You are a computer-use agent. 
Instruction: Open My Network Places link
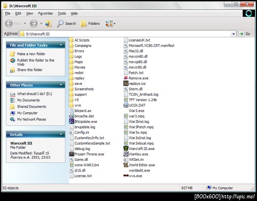(x=31, y=119)
